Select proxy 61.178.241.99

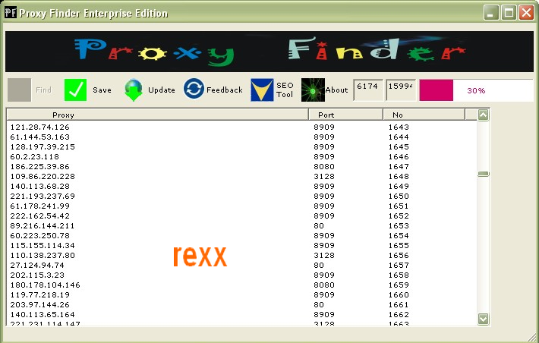click(40, 206)
